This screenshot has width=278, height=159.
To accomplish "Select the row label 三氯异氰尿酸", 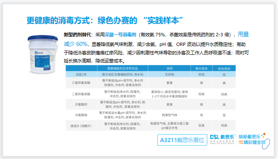I will [x=81, y=83].
